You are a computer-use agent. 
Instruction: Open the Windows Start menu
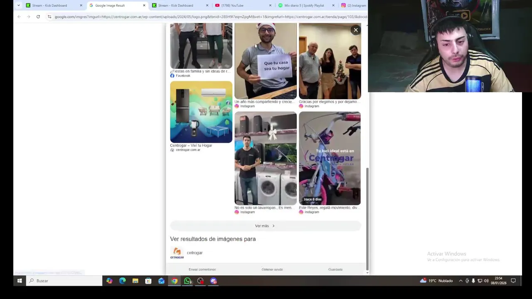click(20, 281)
